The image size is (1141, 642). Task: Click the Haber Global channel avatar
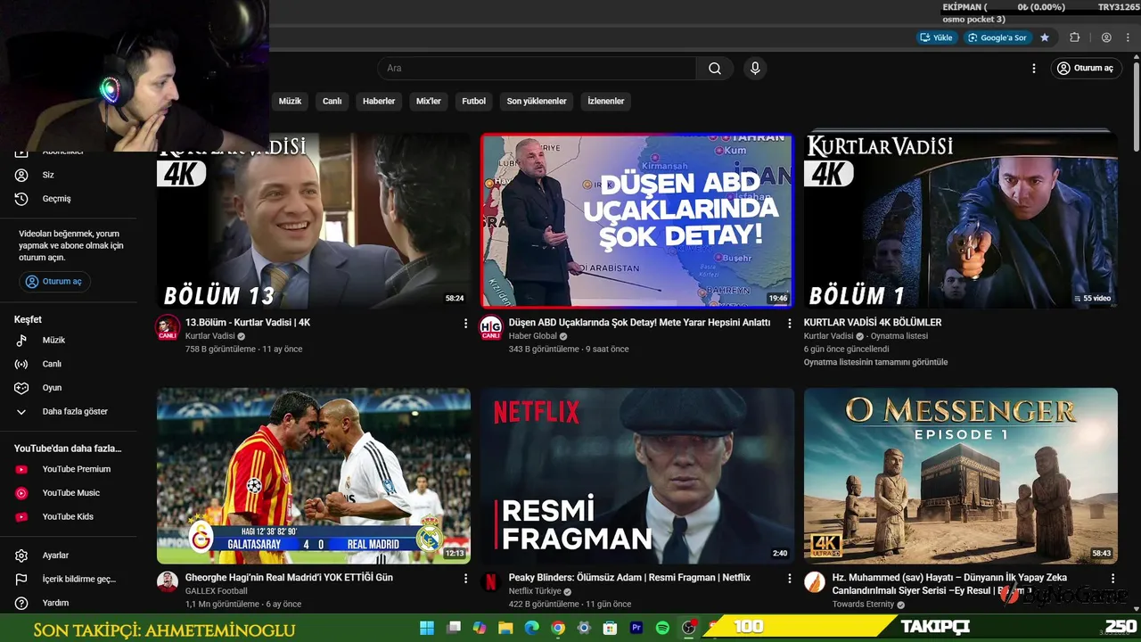pos(491,327)
